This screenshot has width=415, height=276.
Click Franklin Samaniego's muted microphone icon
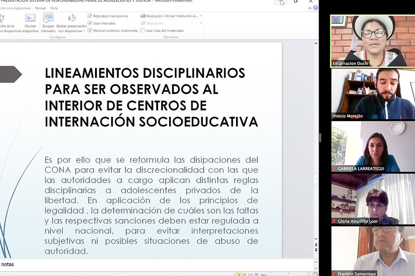334,273
